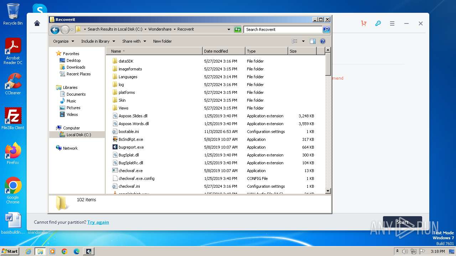
Task: Select the dataSDK folder
Action: (x=126, y=61)
